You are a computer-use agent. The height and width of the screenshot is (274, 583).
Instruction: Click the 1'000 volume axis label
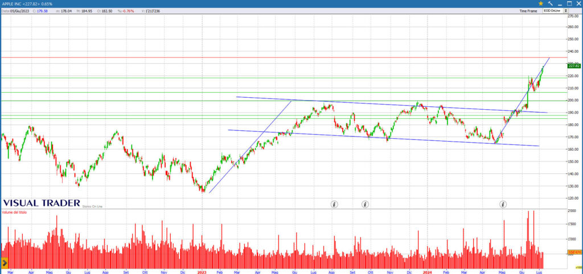coord(573,239)
